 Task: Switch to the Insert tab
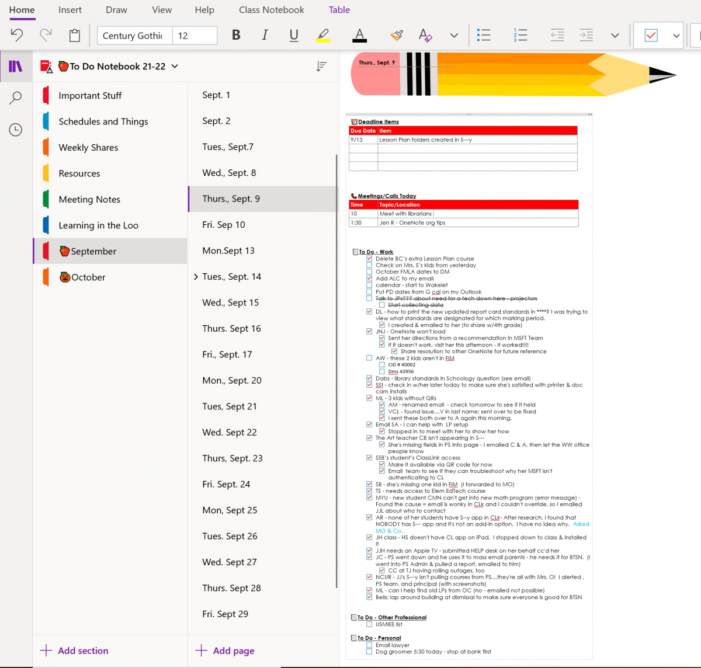(x=70, y=10)
